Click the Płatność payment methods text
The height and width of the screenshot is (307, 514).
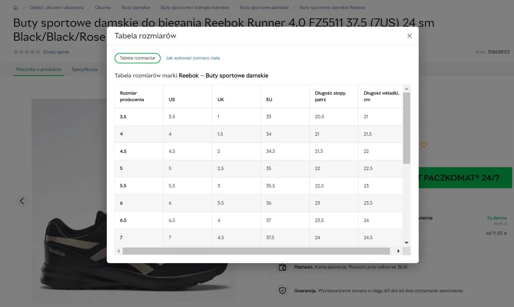click(351, 267)
